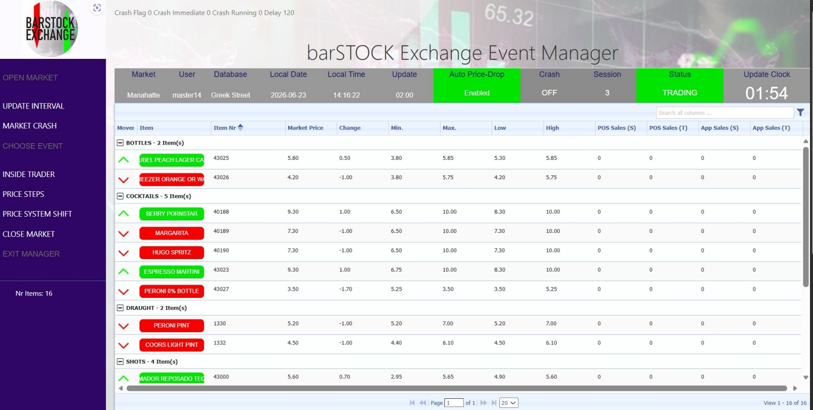The height and width of the screenshot is (410, 813).
Task: Click the Choose Event sidebar item
Action: point(33,146)
